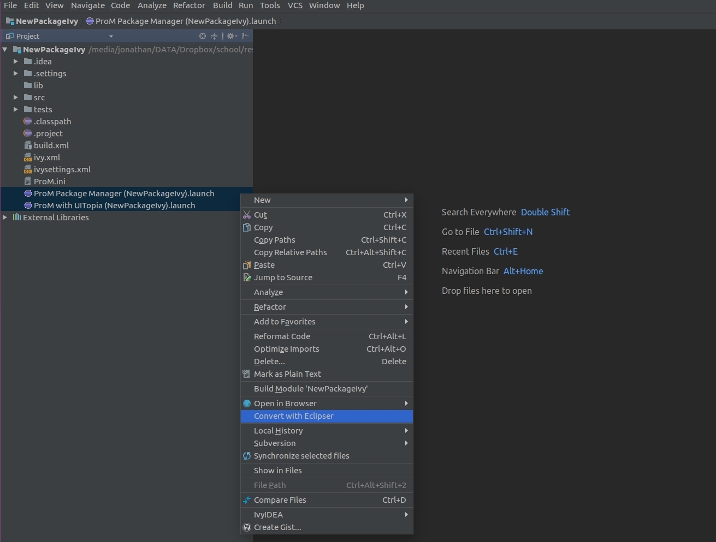Open the Build menu
This screenshot has height=542, width=716.
pyautogui.click(x=222, y=5)
